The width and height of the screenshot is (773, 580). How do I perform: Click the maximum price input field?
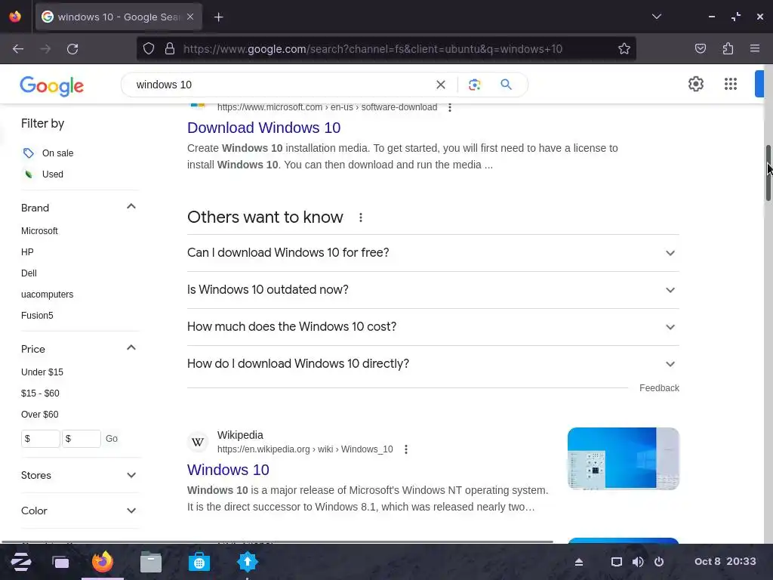click(82, 439)
